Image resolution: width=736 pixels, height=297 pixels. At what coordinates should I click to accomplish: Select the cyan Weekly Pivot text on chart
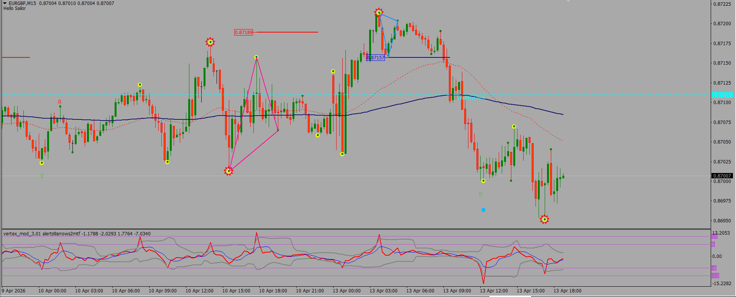pyautogui.click(x=471, y=98)
